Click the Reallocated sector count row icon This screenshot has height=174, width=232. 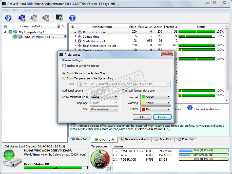pyautogui.click(x=80, y=46)
